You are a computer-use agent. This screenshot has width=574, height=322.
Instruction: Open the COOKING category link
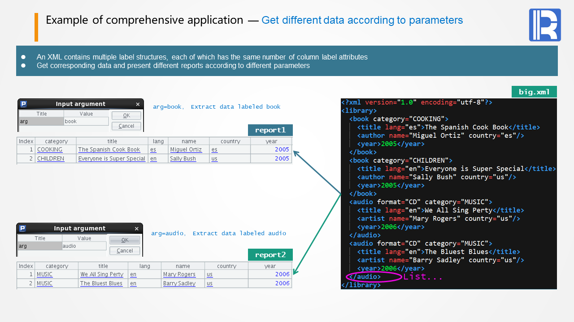point(50,150)
